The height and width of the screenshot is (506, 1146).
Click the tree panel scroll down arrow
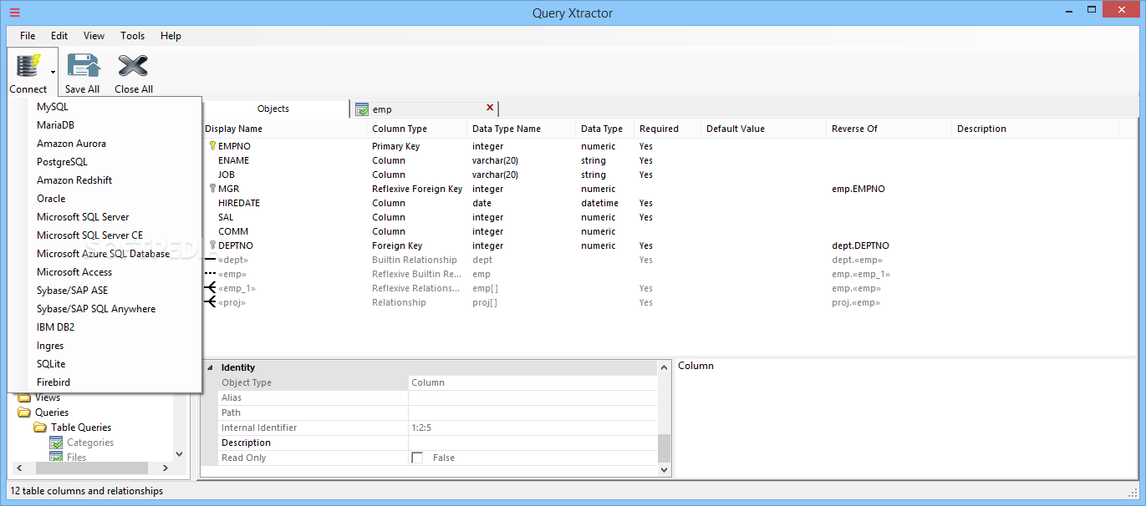tap(179, 454)
